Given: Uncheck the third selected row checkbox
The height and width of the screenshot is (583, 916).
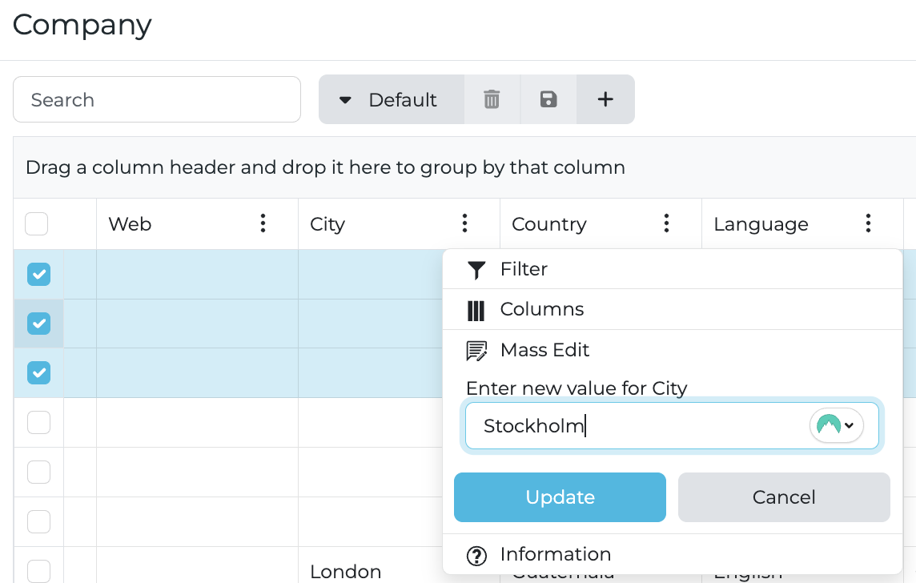Looking at the screenshot, I should (38, 372).
